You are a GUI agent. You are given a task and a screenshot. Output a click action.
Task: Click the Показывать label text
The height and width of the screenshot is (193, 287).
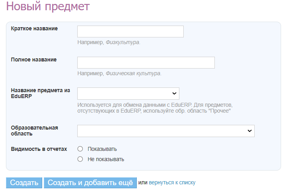102,149
